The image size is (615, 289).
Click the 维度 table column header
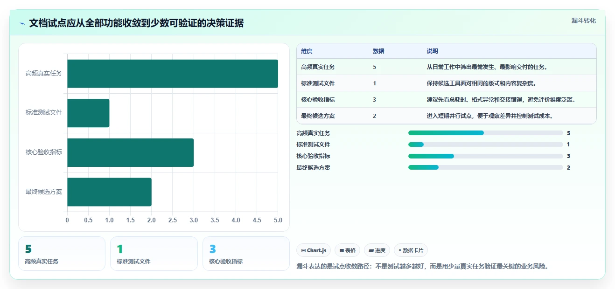[307, 51]
